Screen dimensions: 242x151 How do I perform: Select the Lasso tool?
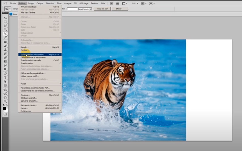pos(5,26)
